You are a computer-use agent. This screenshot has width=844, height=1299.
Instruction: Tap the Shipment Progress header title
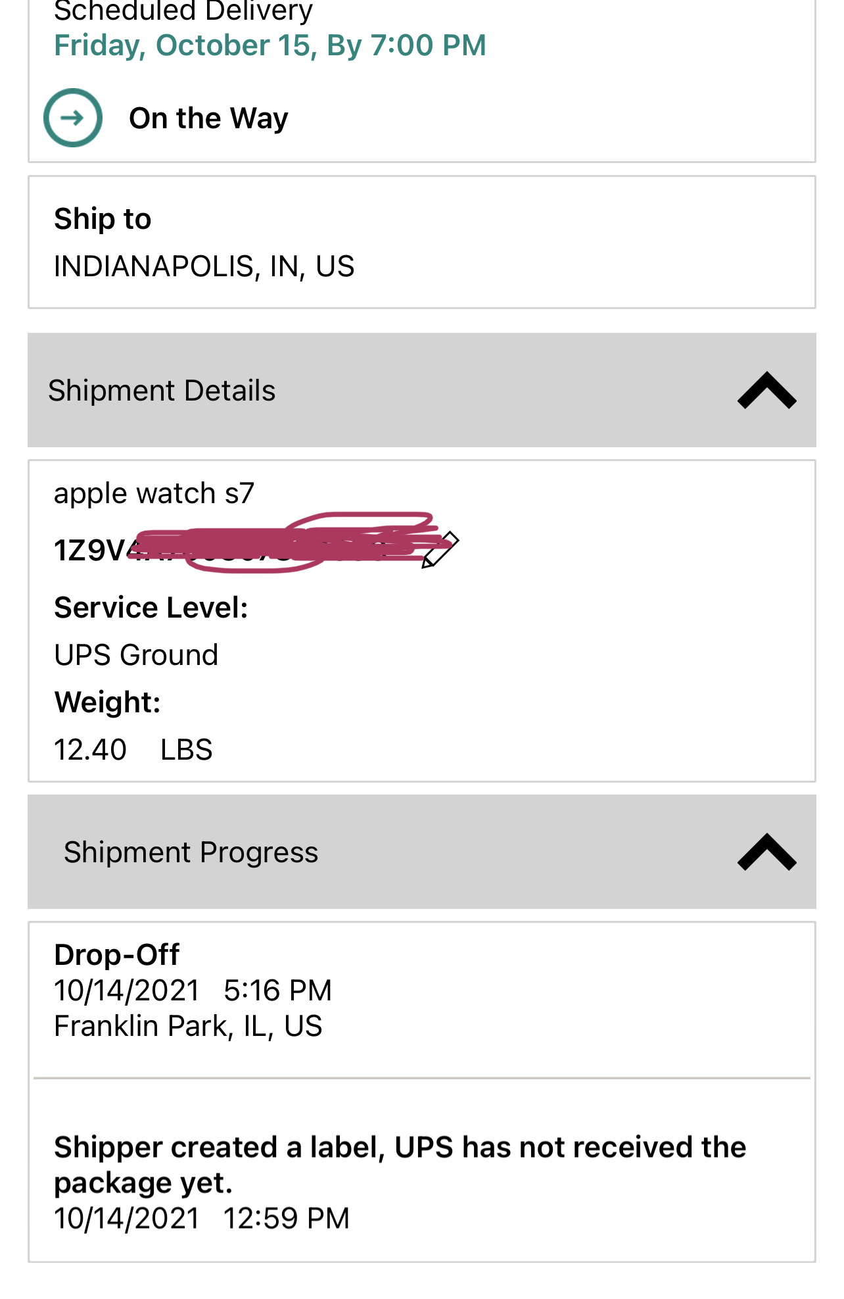(x=191, y=852)
